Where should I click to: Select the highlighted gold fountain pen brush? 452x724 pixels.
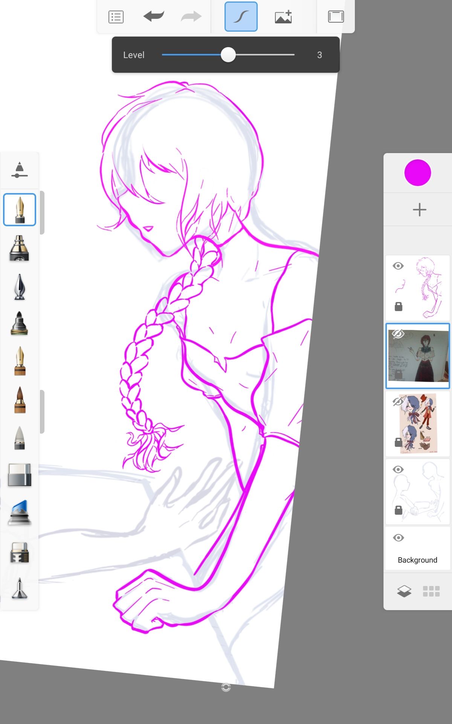20,210
